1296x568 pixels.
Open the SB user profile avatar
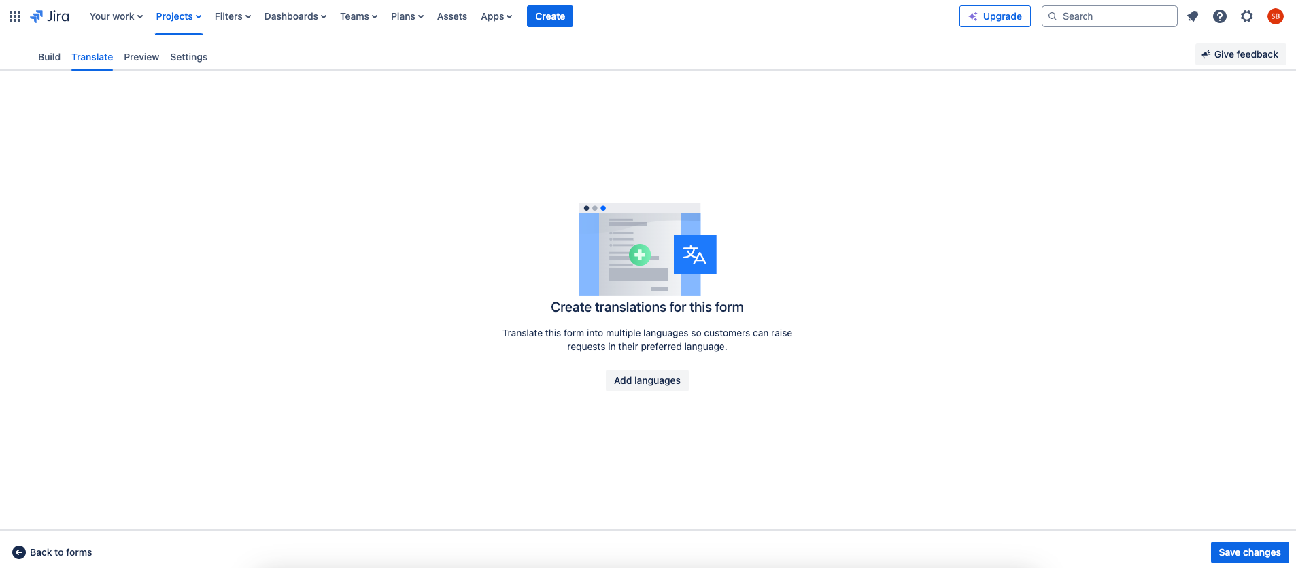point(1275,16)
